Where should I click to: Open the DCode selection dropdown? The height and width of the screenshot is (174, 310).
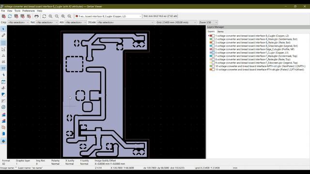tap(125, 22)
